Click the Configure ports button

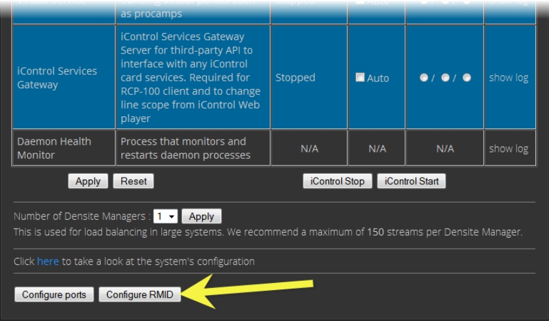(x=54, y=295)
